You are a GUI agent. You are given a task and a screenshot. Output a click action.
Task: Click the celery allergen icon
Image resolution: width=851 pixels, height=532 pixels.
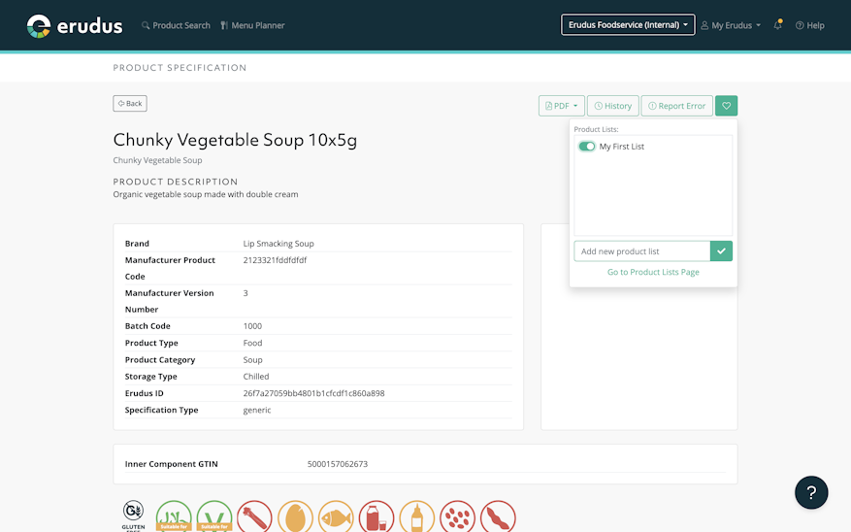[x=254, y=516]
